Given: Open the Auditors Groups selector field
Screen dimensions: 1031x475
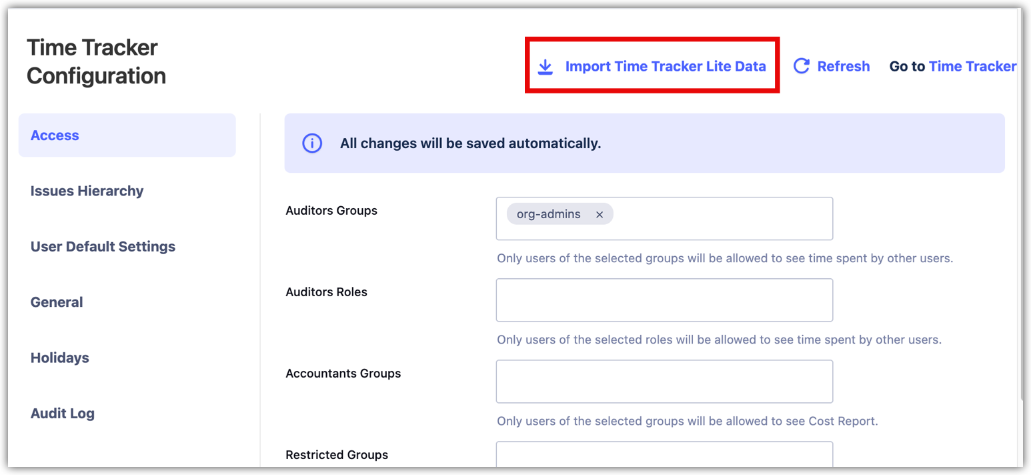Looking at the screenshot, I should tap(720, 219).
